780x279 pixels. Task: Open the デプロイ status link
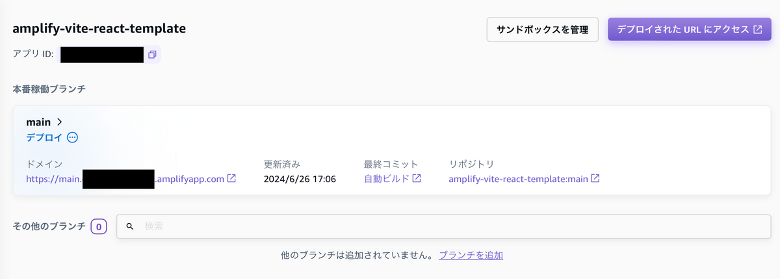44,137
